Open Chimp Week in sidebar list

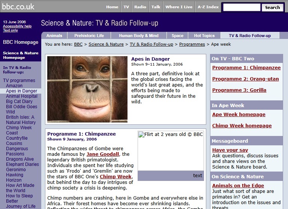click(19, 128)
